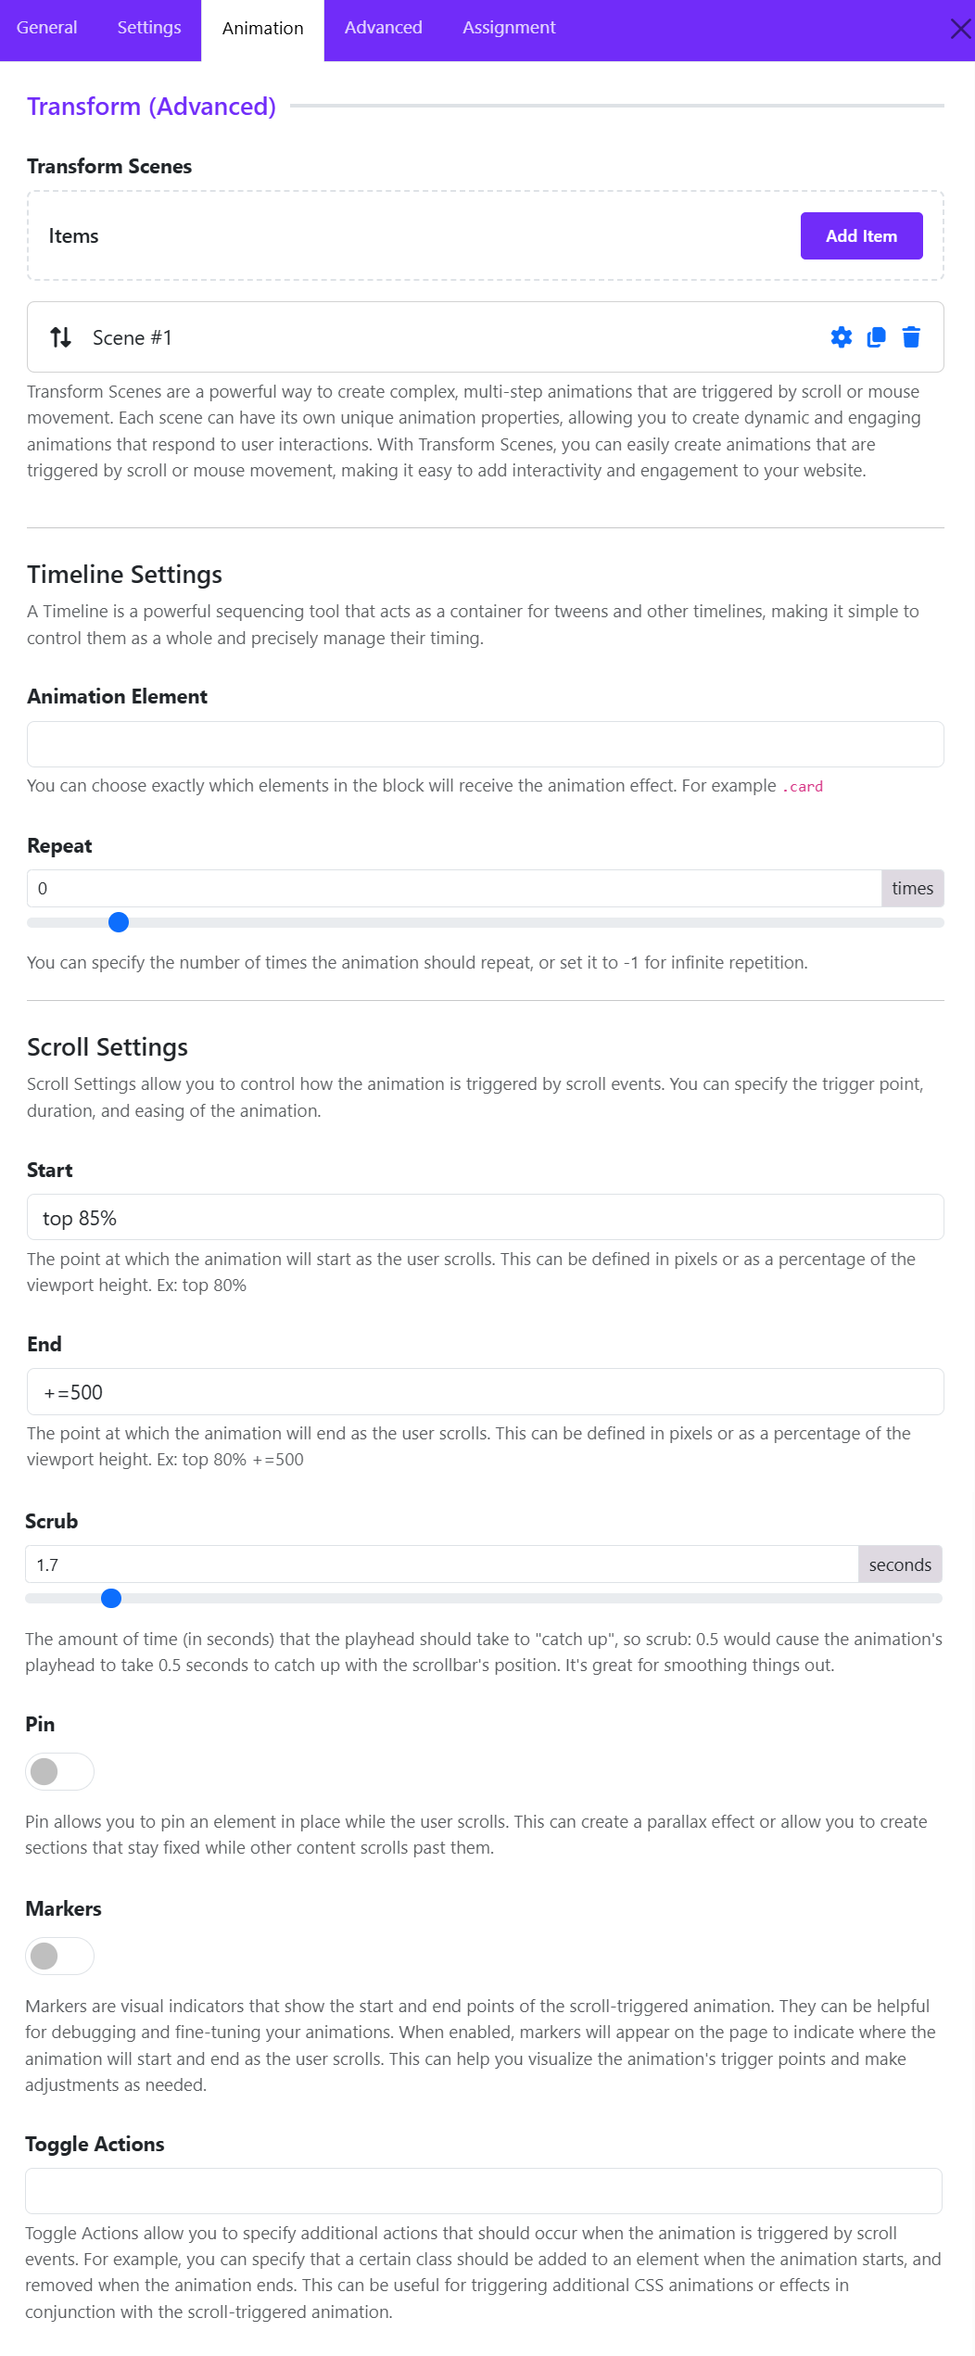Switch to the General tab
This screenshot has height=2356, width=975.
pyautogui.click(x=46, y=28)
